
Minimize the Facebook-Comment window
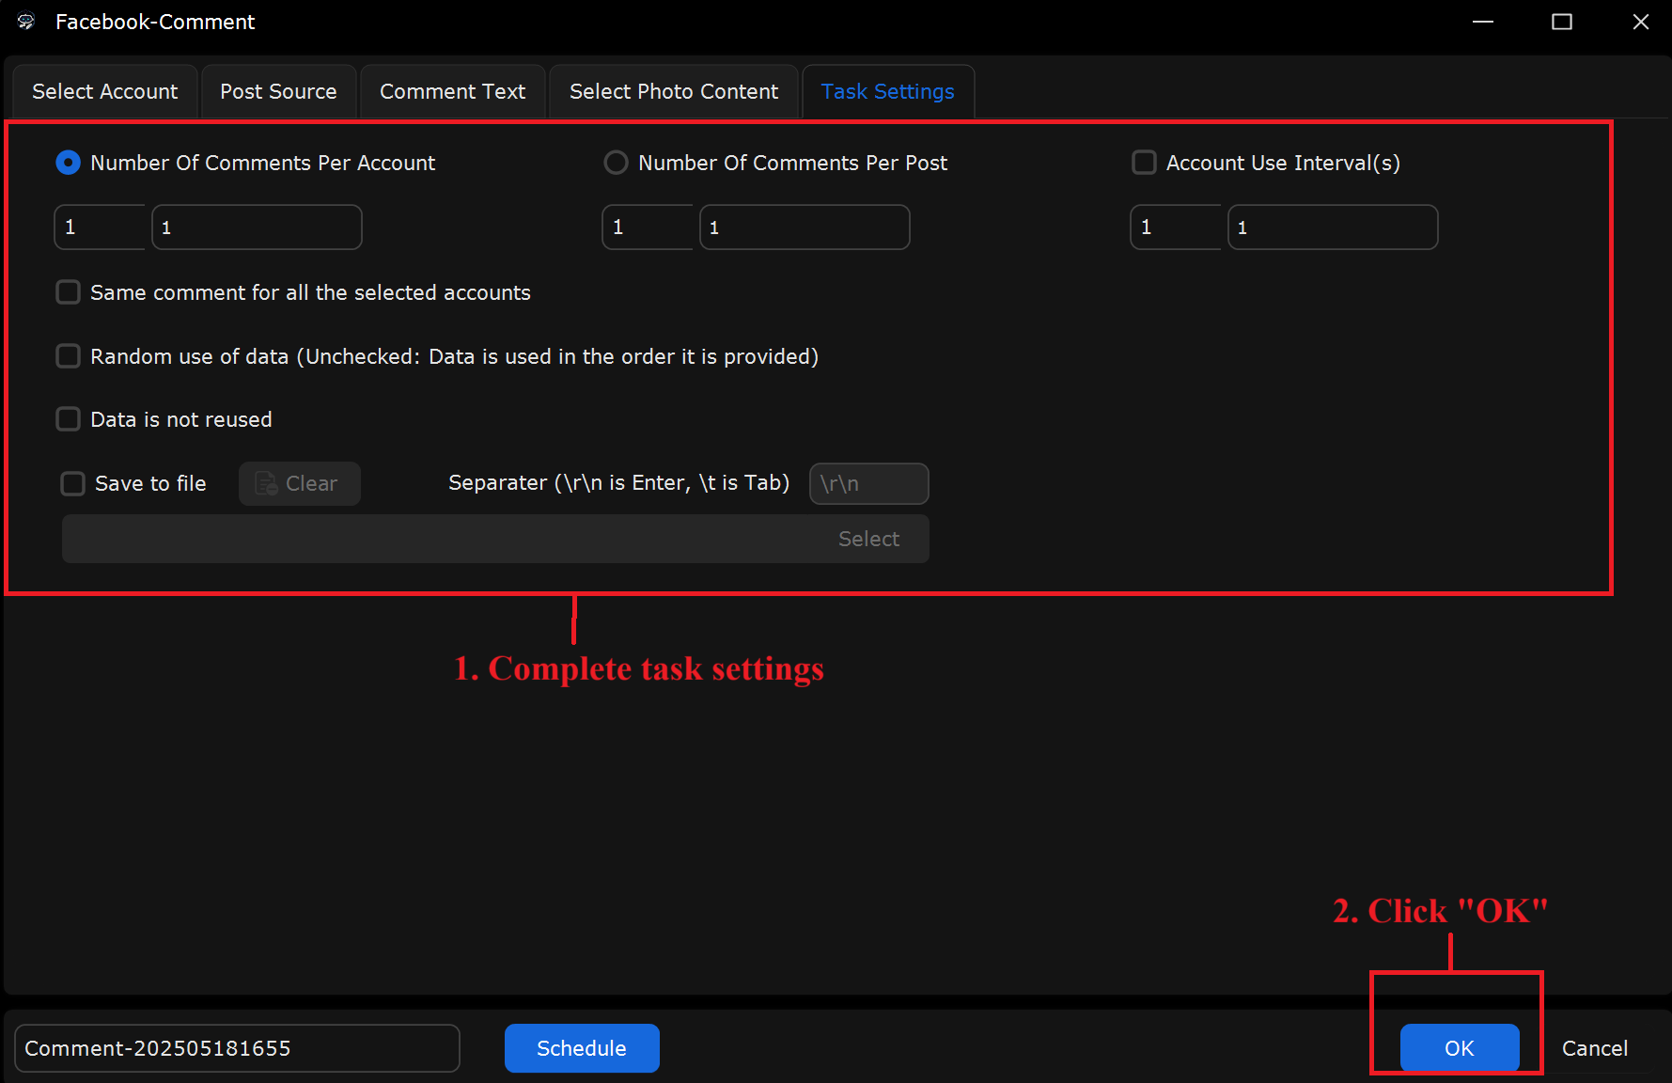[1483, 22]
